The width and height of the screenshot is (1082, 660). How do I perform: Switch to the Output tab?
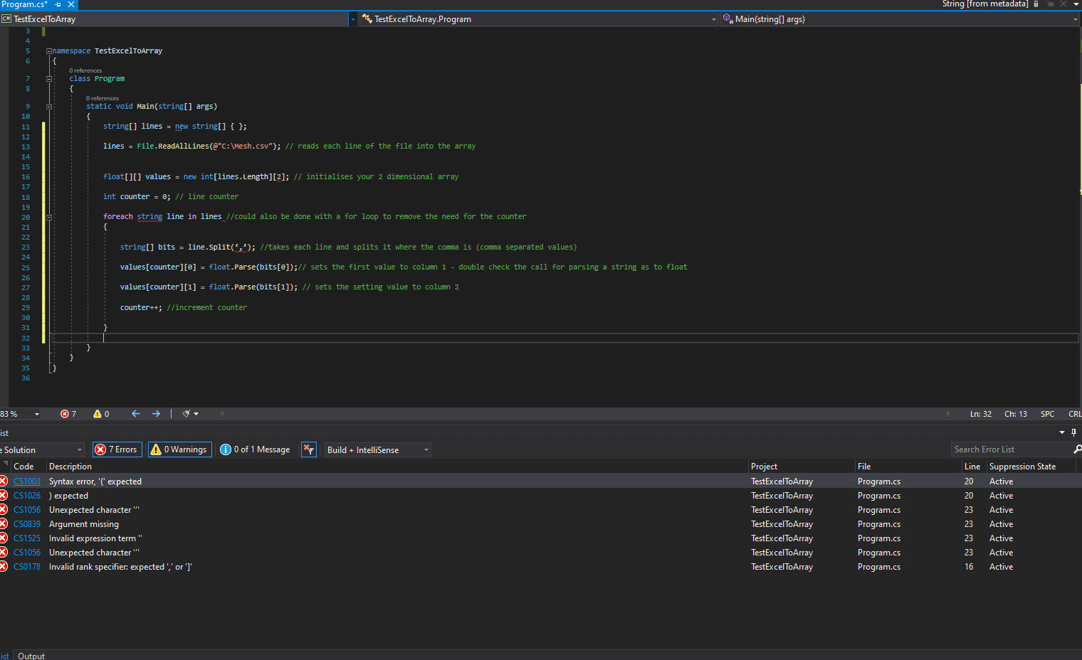(31, 656)
